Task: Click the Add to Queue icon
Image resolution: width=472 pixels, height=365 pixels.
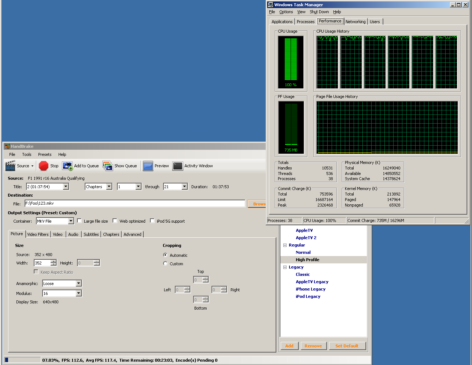Action: (x=67, y=166)
